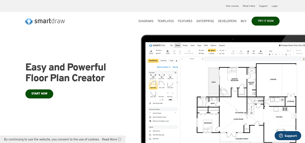Click the Login link
The height and width of the screenshot is (143, 305).
click(274, 6)
